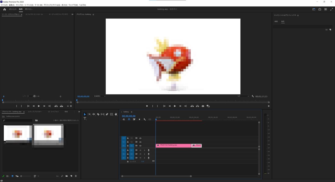The width and height of the screenshot is (335, 182).
Task: Open the Workspaces icon in the header bar
Action: [x=314, y=9]
